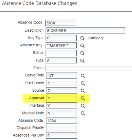Select the Leave Rule field with INT
Screen dimensions: 132x140
click(61, 76)
